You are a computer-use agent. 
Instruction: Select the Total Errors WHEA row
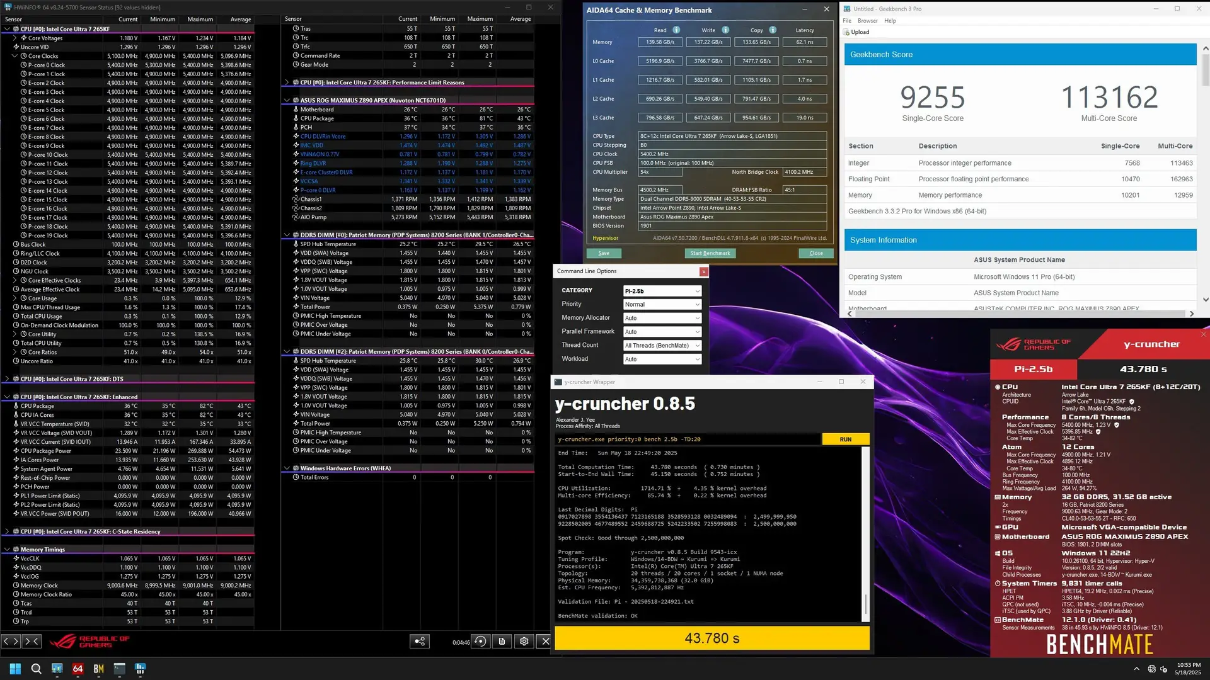coord(412,477)
